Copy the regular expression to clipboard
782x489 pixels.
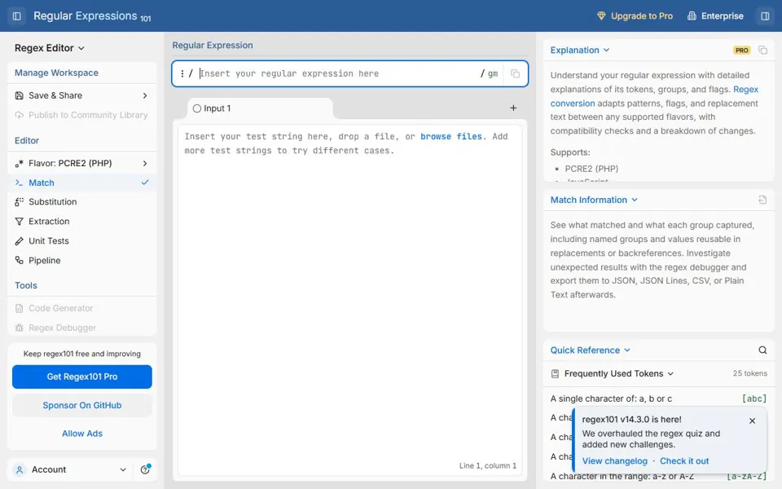tap(515, 74)
